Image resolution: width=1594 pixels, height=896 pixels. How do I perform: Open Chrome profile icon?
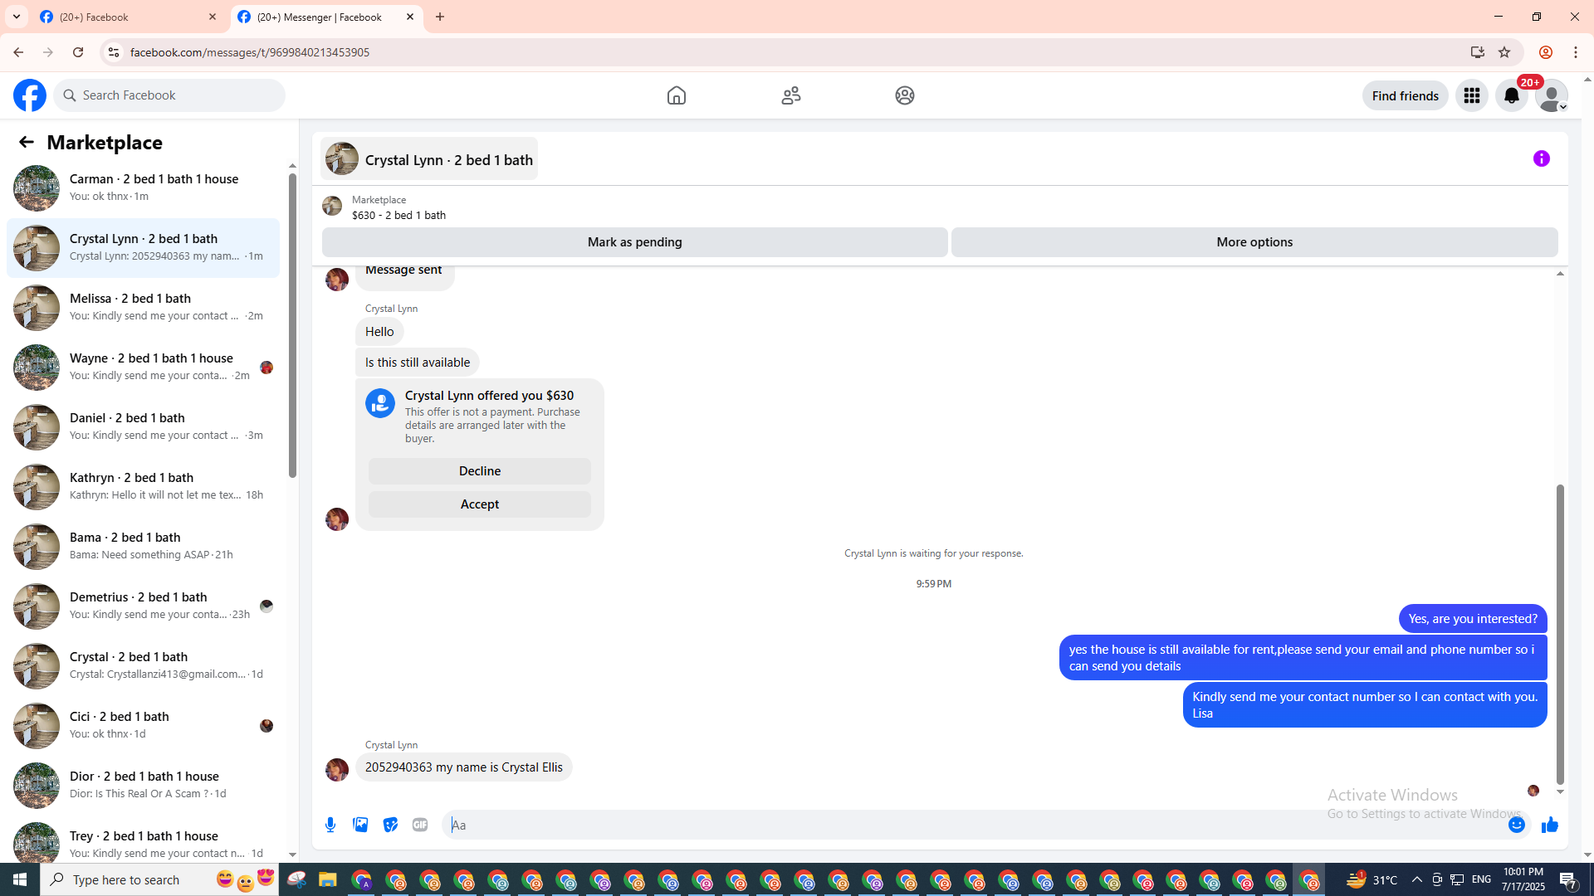pos(1546,52)
